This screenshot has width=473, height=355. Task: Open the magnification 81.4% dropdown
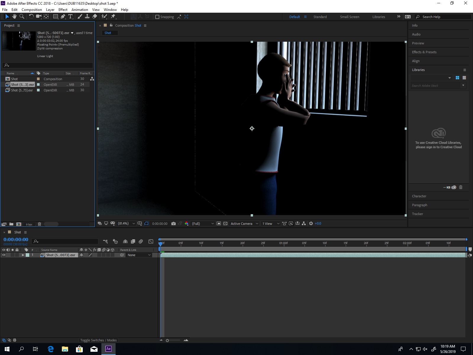(x=127, y=224)
